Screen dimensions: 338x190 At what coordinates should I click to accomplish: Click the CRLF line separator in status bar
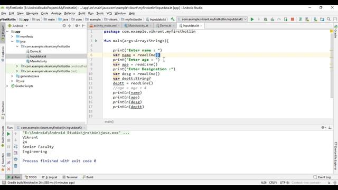pos(273,183)
